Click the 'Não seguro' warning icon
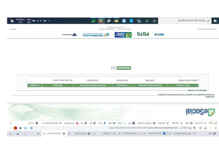219x154 pixels. click(194, 128)
